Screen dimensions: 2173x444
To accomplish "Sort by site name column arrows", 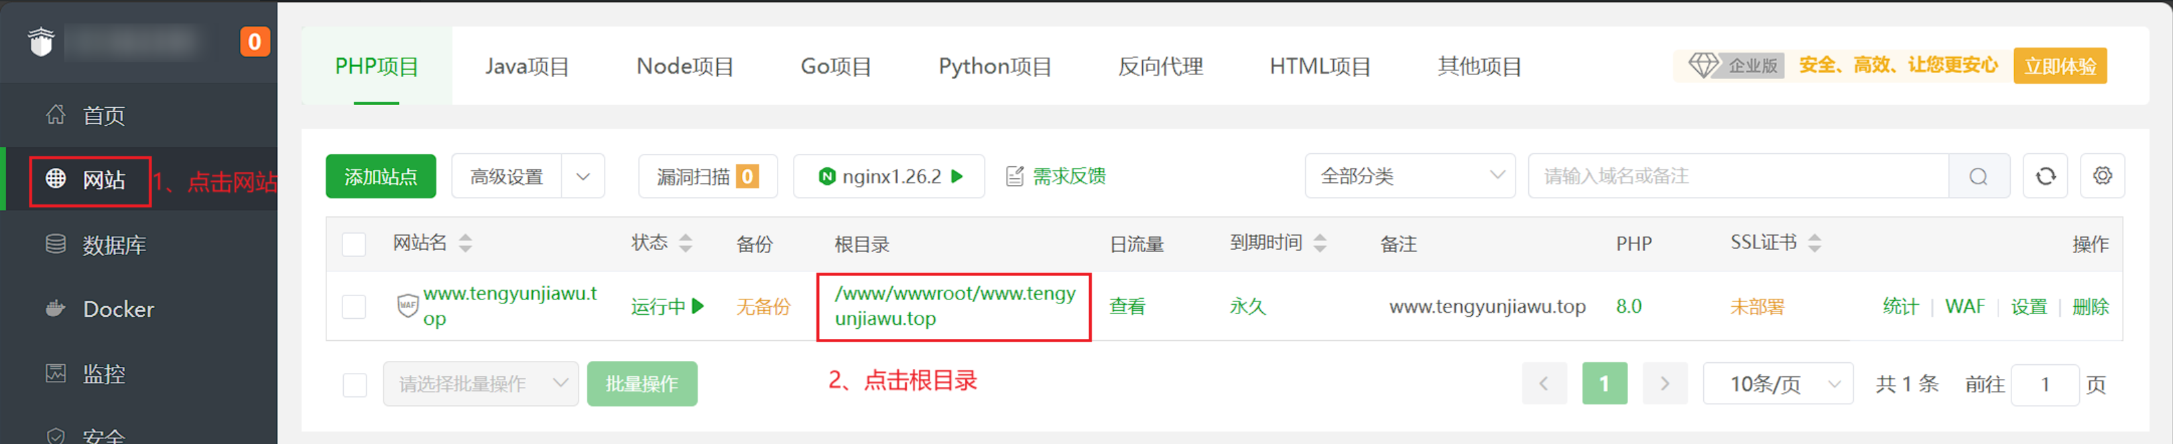I will click(x=464, y=244).
